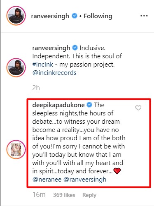Viewport: 154px width, 206px height.
Task: Open ranveersingh avatar beside the caption
Action: (x=16, y=67)
